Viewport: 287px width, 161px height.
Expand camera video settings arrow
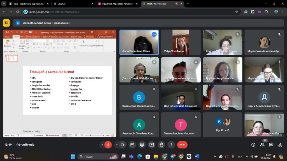117,145
